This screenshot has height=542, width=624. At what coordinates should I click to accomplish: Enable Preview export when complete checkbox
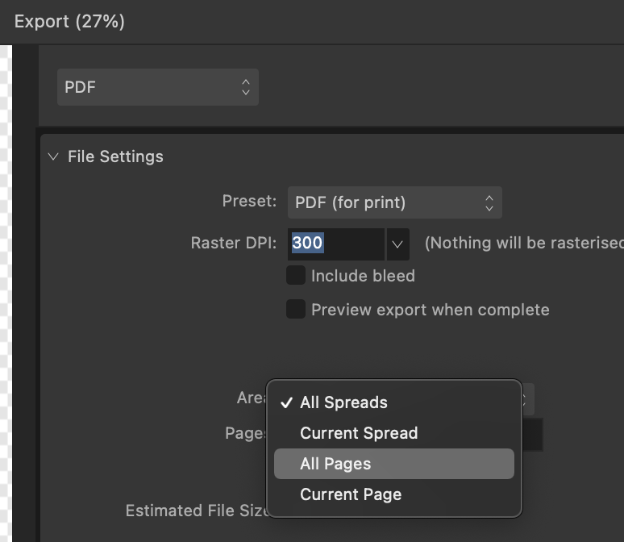(x=296, y=309)
